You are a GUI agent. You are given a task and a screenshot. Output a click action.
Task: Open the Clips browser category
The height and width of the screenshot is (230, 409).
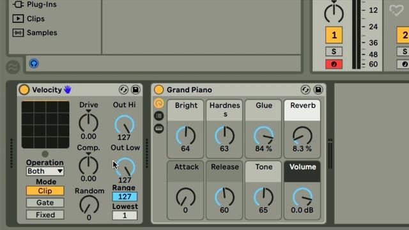36,19
